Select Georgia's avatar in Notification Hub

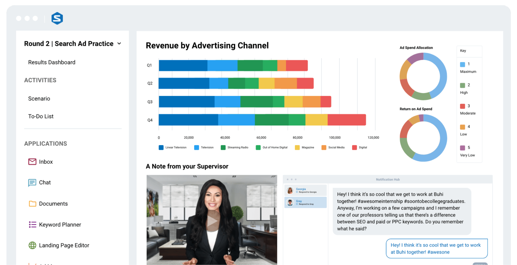click(x=290, y=191)
